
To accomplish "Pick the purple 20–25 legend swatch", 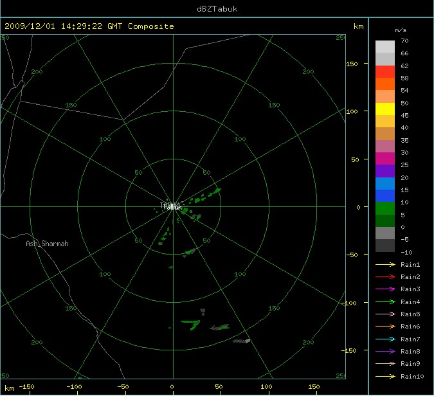I will (385, 171).
